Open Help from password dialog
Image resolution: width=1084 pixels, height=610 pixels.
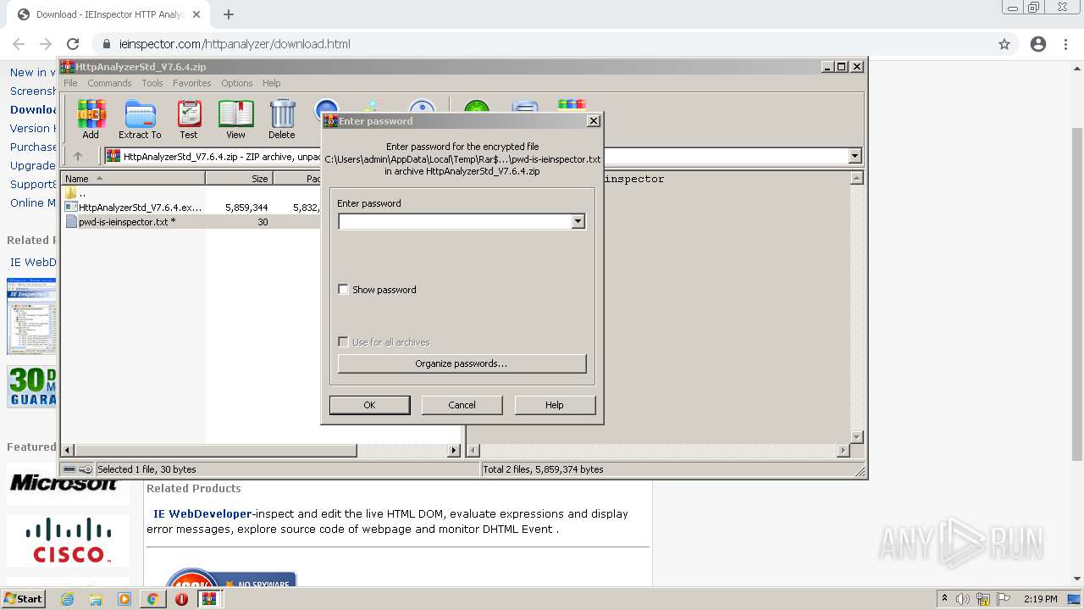pos(554,405)
